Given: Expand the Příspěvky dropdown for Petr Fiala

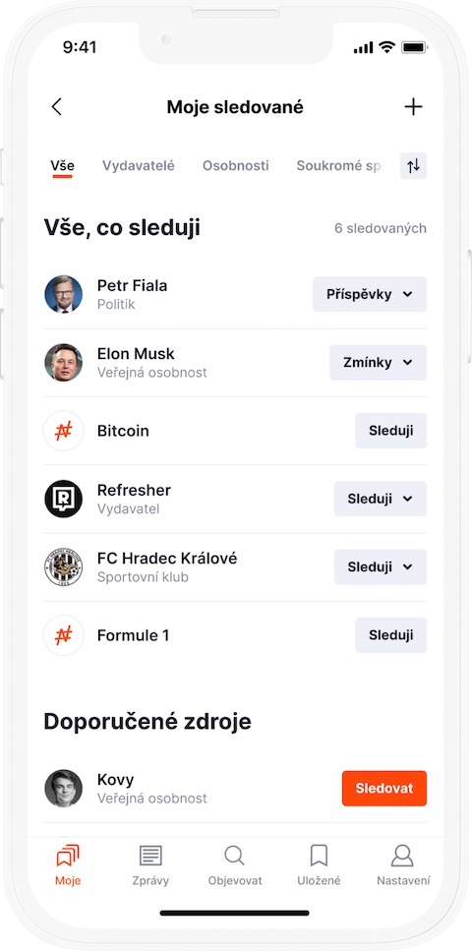Looking at the screenshot, I should tap(370, 294).
